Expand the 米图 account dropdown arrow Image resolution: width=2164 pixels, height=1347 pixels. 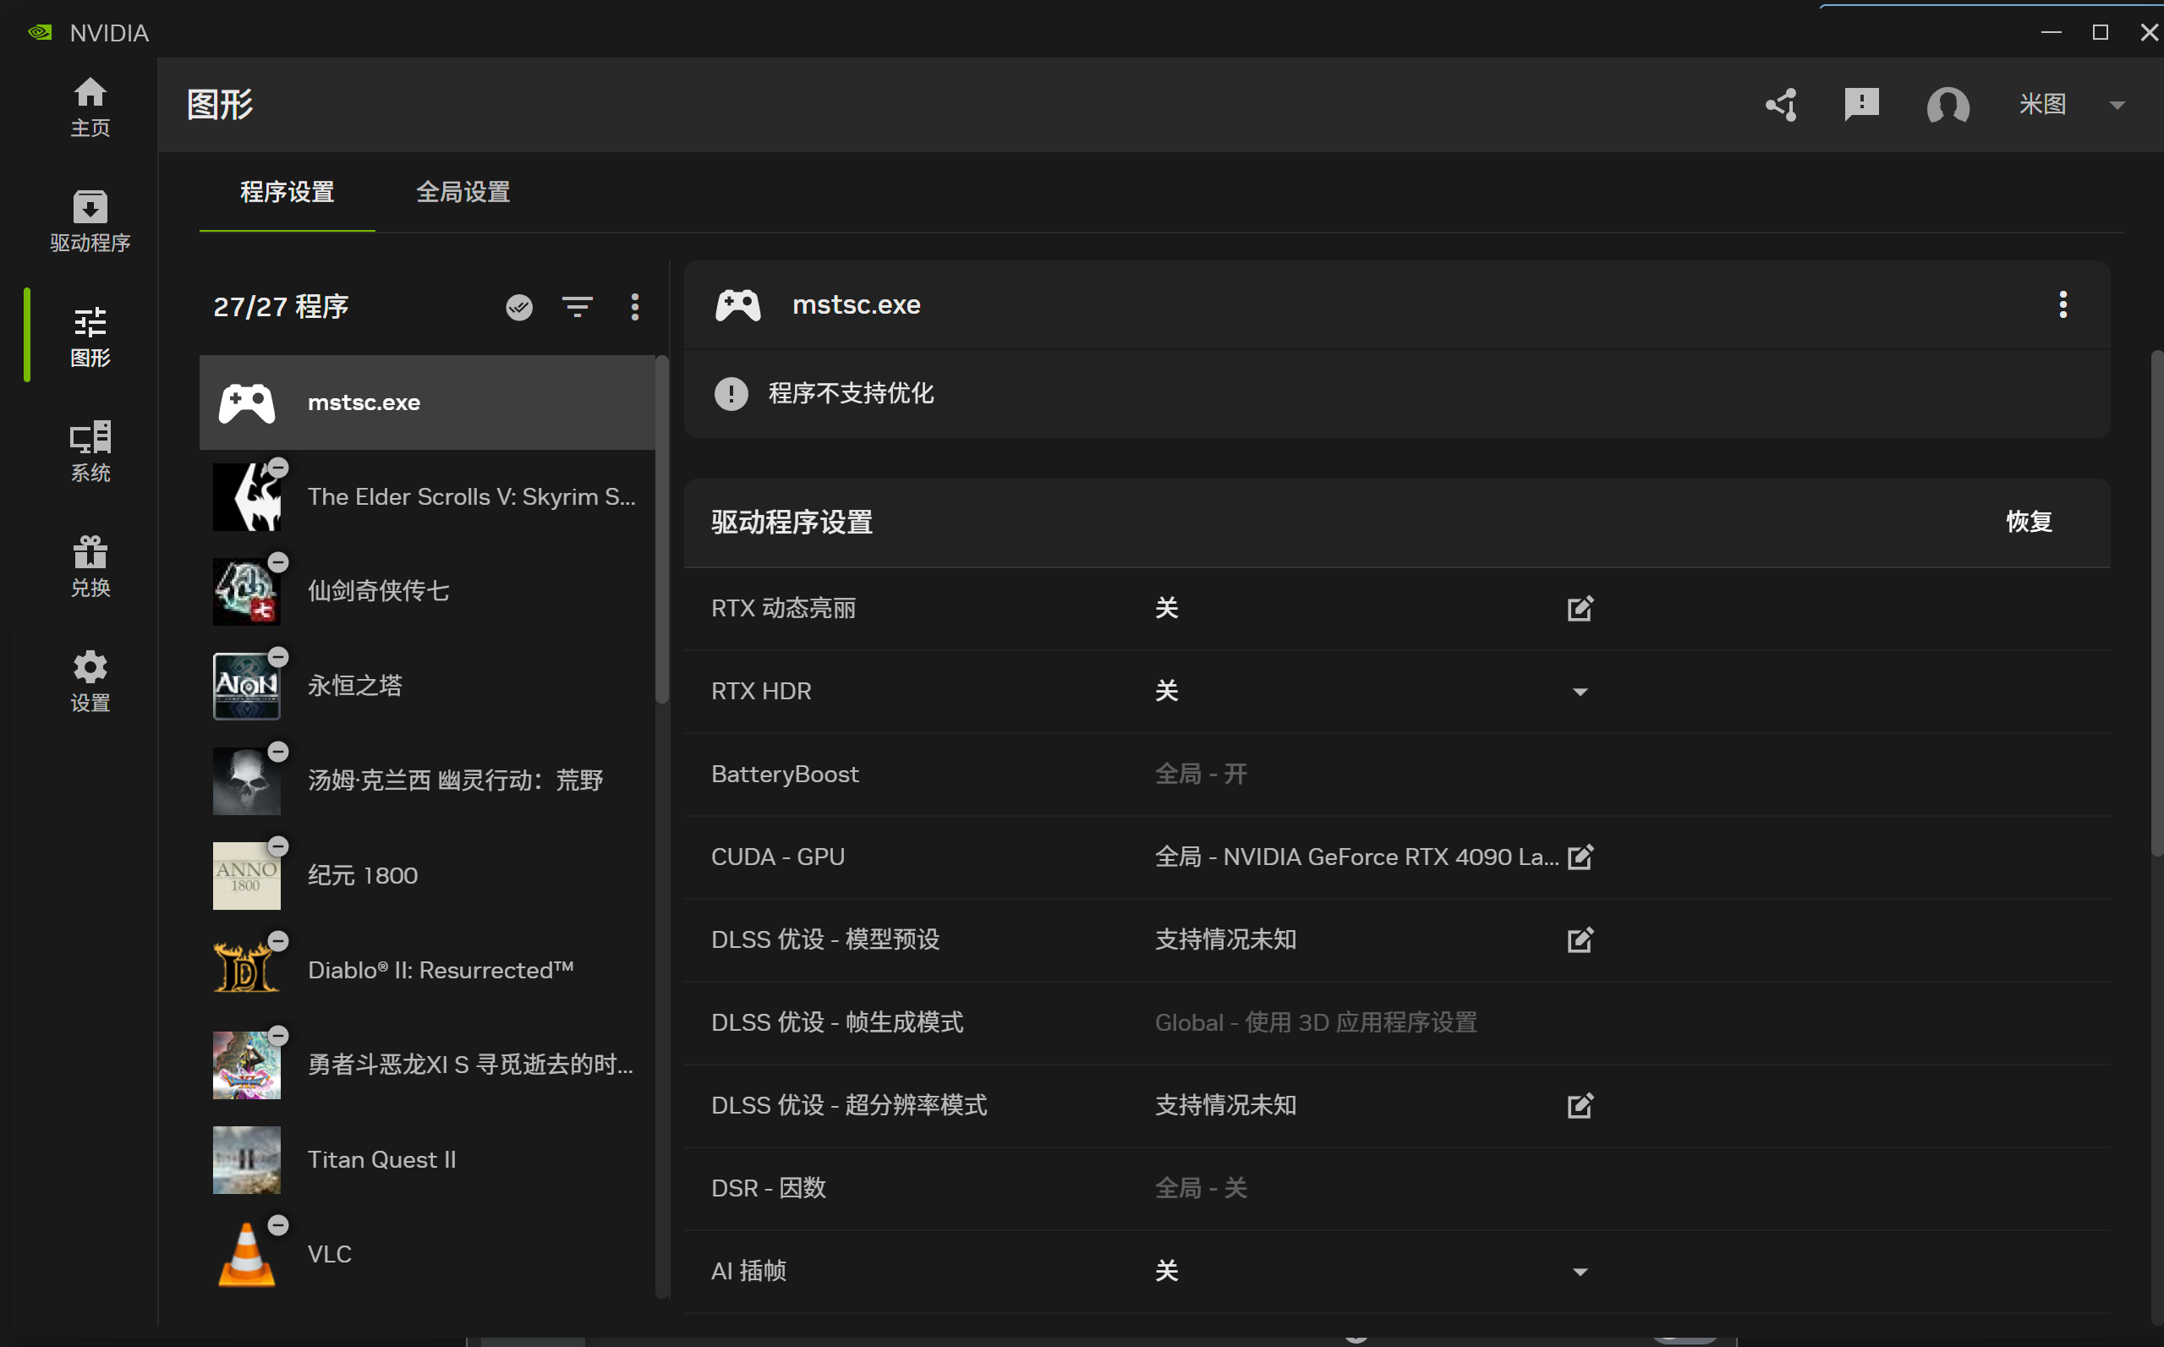(x=2117, y=105)
